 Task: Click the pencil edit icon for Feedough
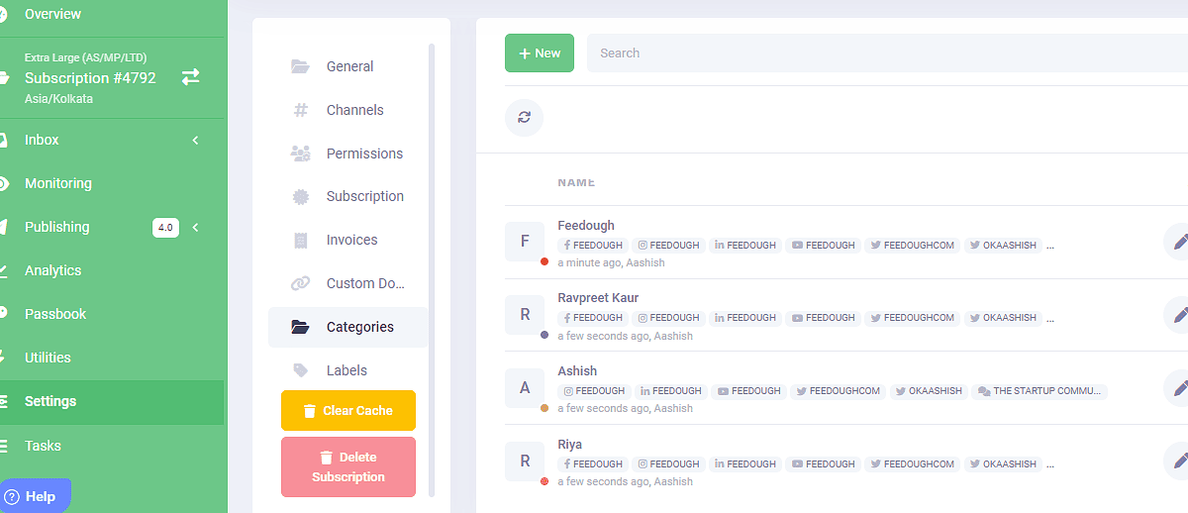(1178, 242)
